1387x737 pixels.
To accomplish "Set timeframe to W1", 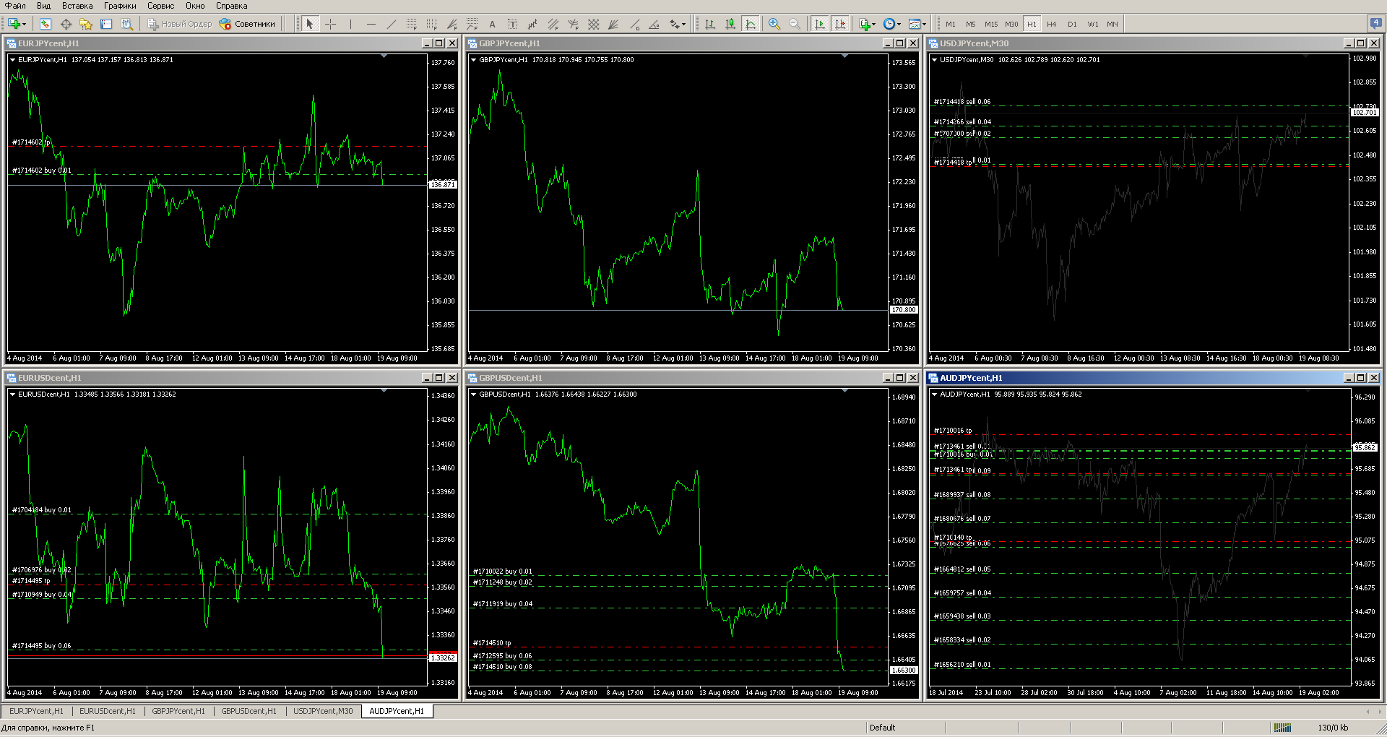I will point(1092,24).
